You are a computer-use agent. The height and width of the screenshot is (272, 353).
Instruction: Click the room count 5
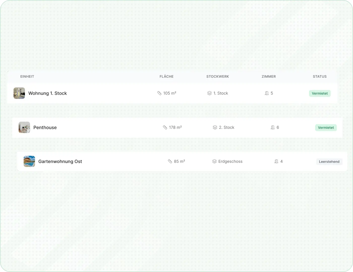pos(272,93)
